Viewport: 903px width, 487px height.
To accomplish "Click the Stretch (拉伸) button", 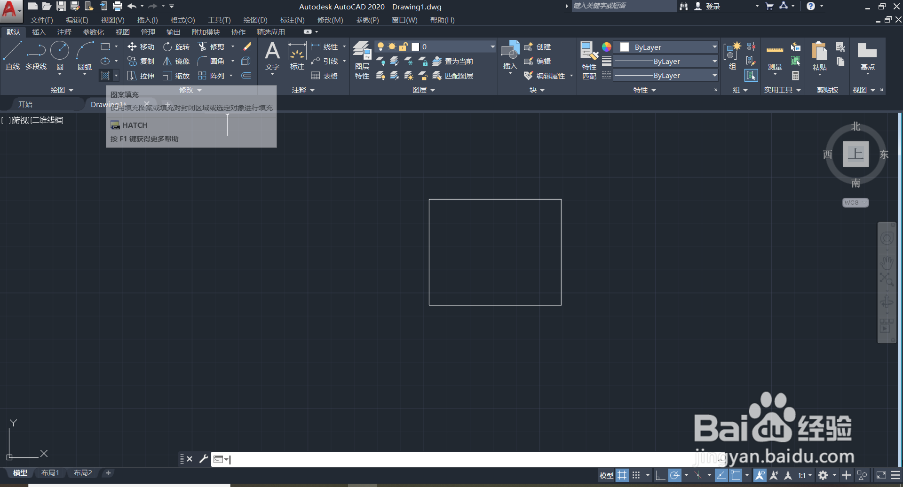I will click(x=141, y=76).
